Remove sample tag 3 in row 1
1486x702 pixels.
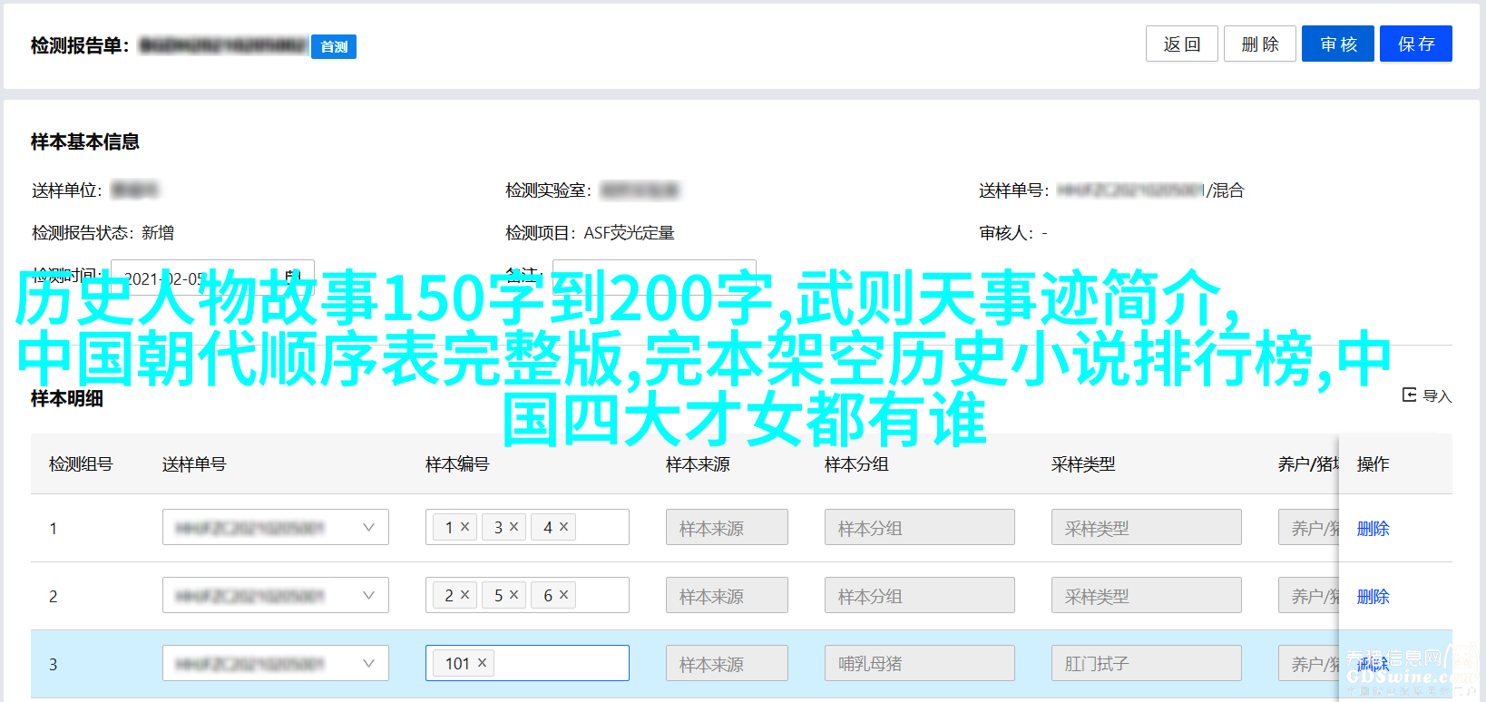tap(513, 527)
